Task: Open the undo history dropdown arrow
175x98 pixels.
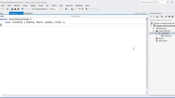Action: click(x=25, y=9)
